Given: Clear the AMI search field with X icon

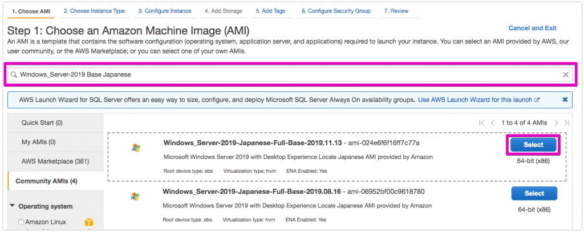Looking at the screenshot, I should [566, 75].
